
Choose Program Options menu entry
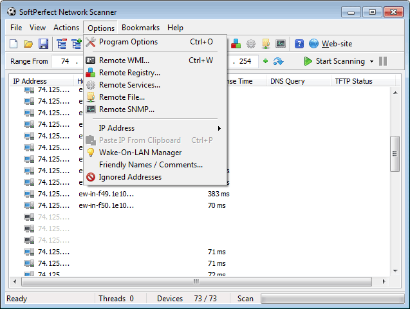click(x=155, y=42)
